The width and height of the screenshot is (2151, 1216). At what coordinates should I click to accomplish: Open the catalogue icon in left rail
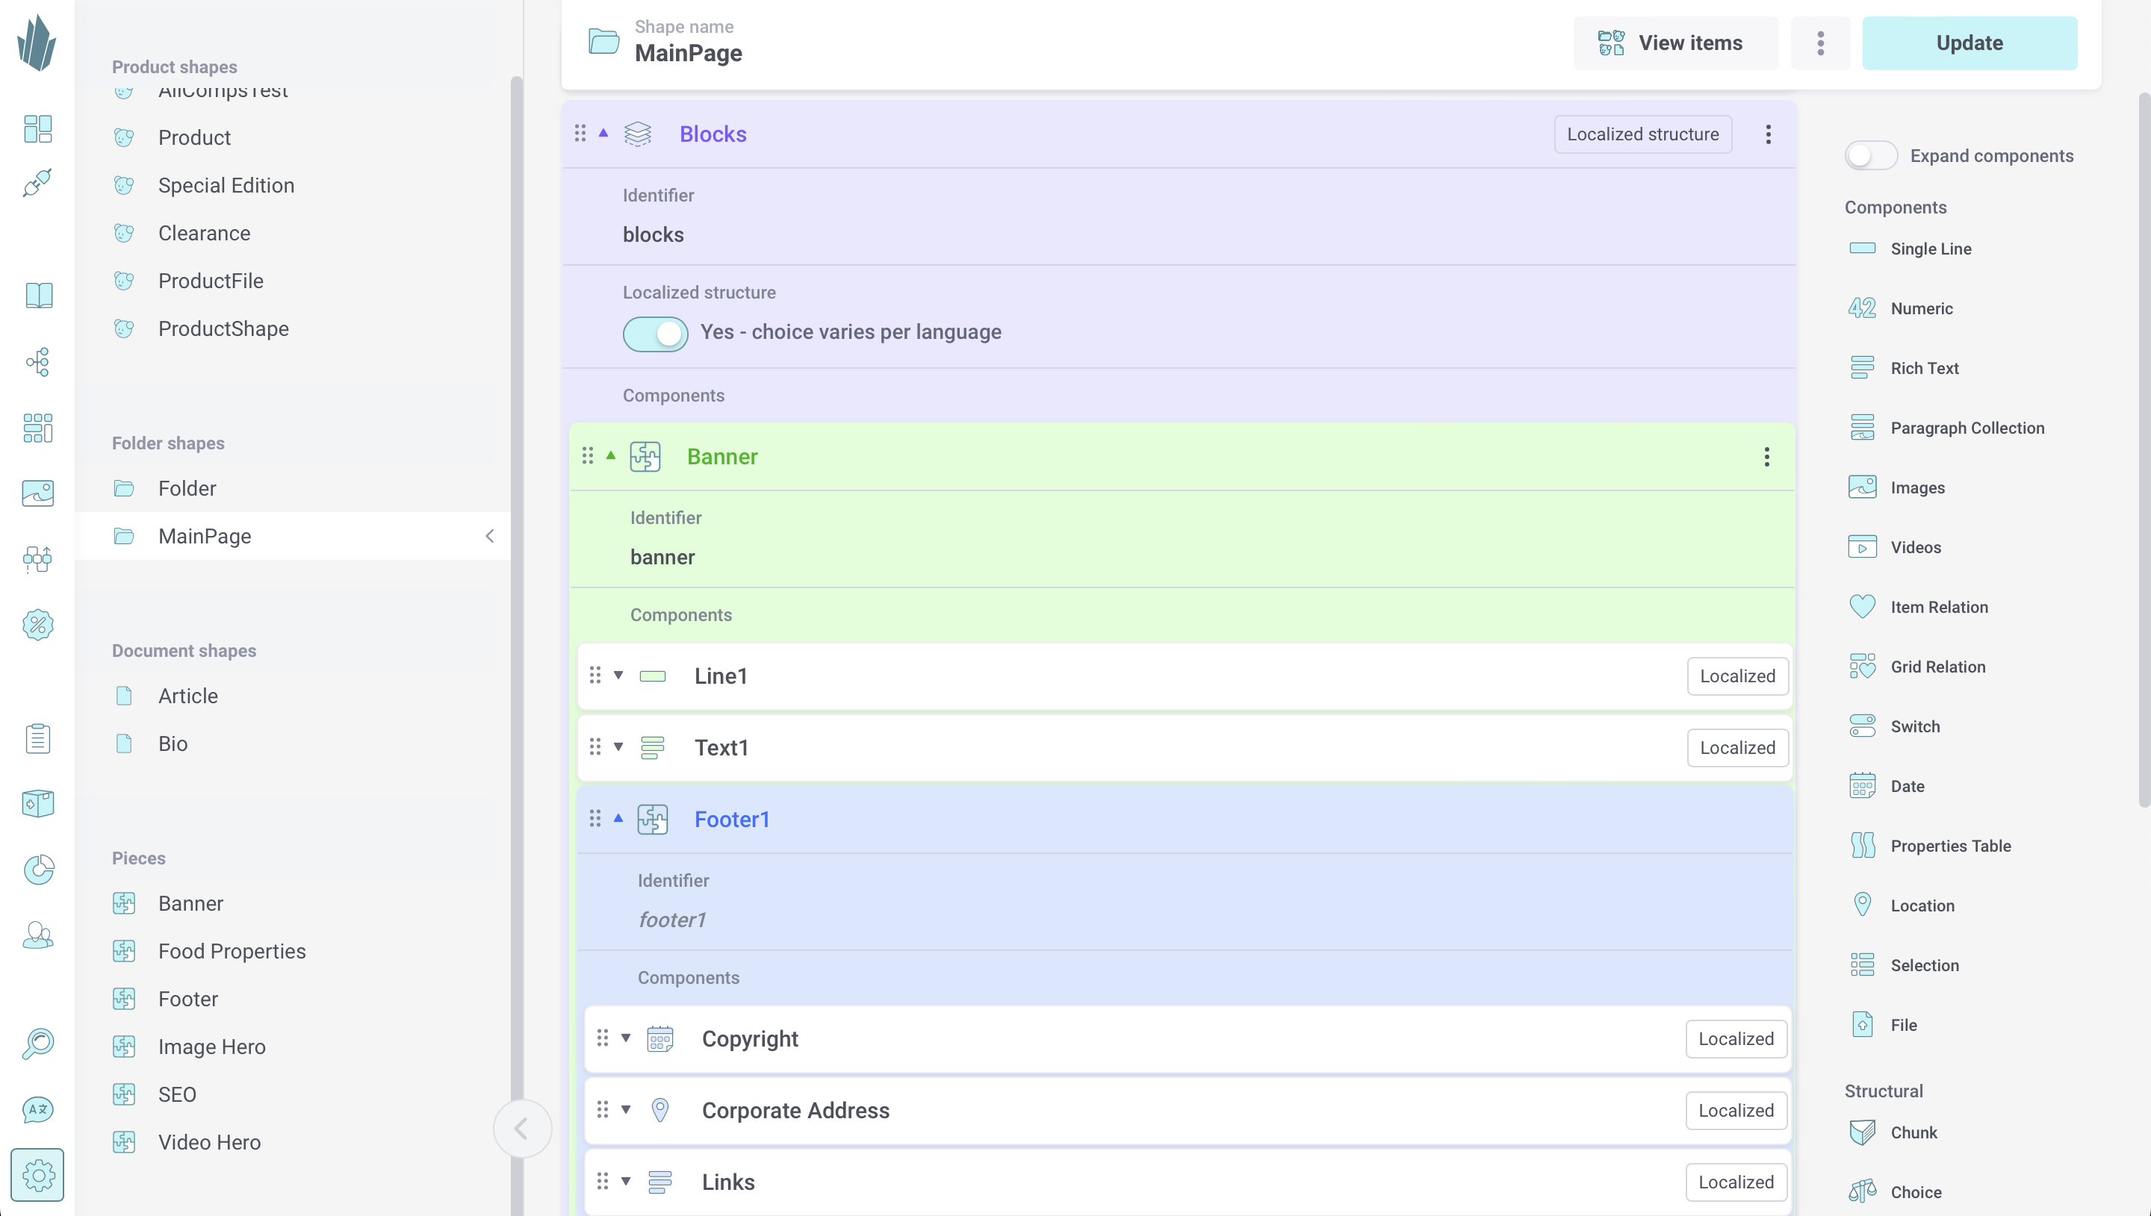tap(37, 128)
